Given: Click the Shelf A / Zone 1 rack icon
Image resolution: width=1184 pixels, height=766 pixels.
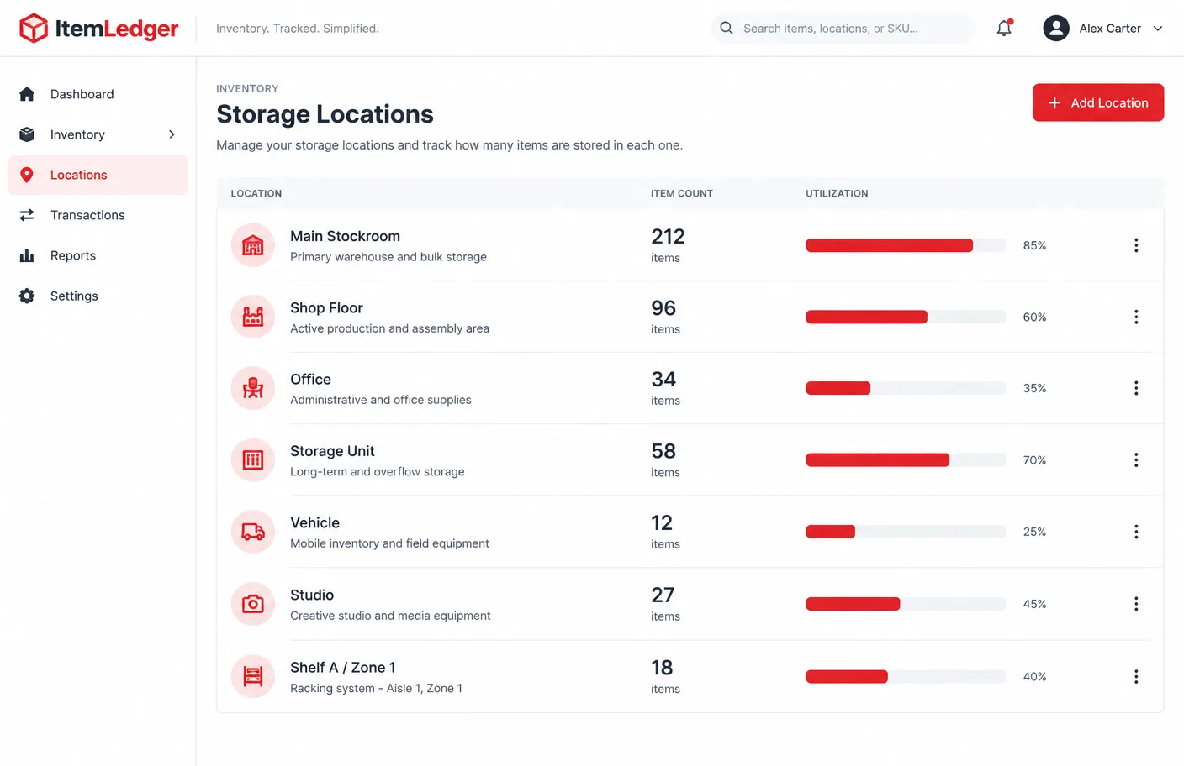Looking at the screenshot, I should pyautogui.click(x=253, y=676).
